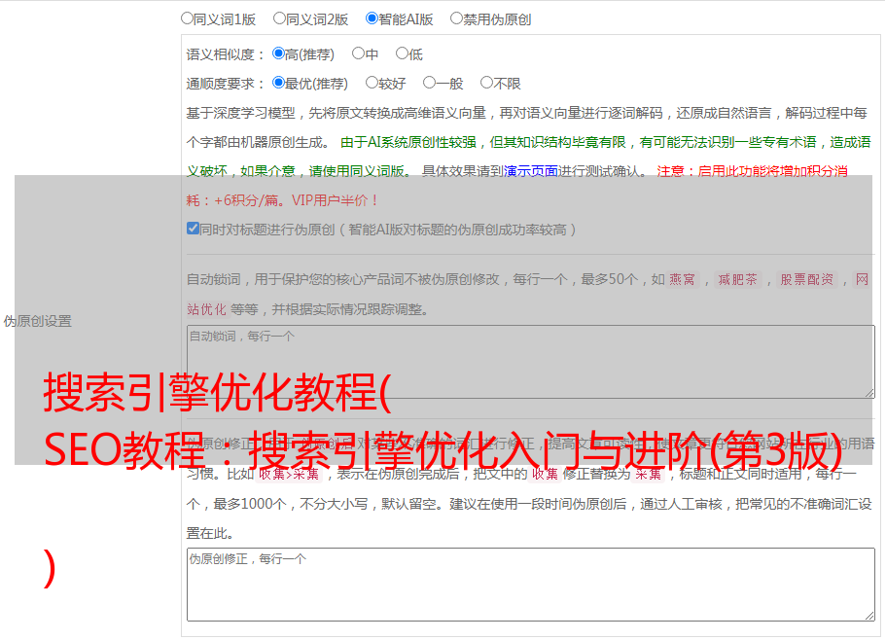Pick the 禁用伪原创 radio option
Image resolution: width=886 pixels, height=640 pixels.
pyautogui.click(x=456, y=18)
